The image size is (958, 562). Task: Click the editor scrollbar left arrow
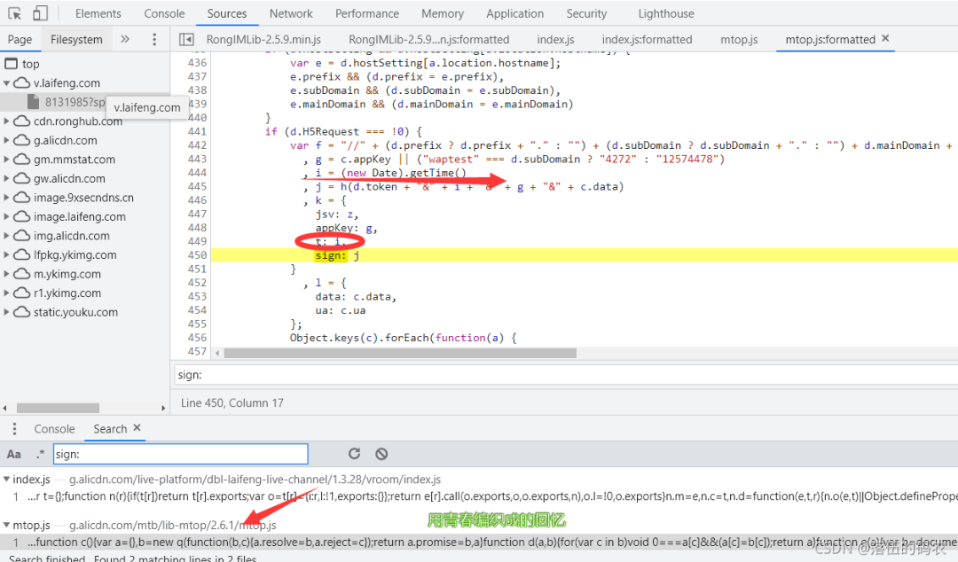pos(217,353)
